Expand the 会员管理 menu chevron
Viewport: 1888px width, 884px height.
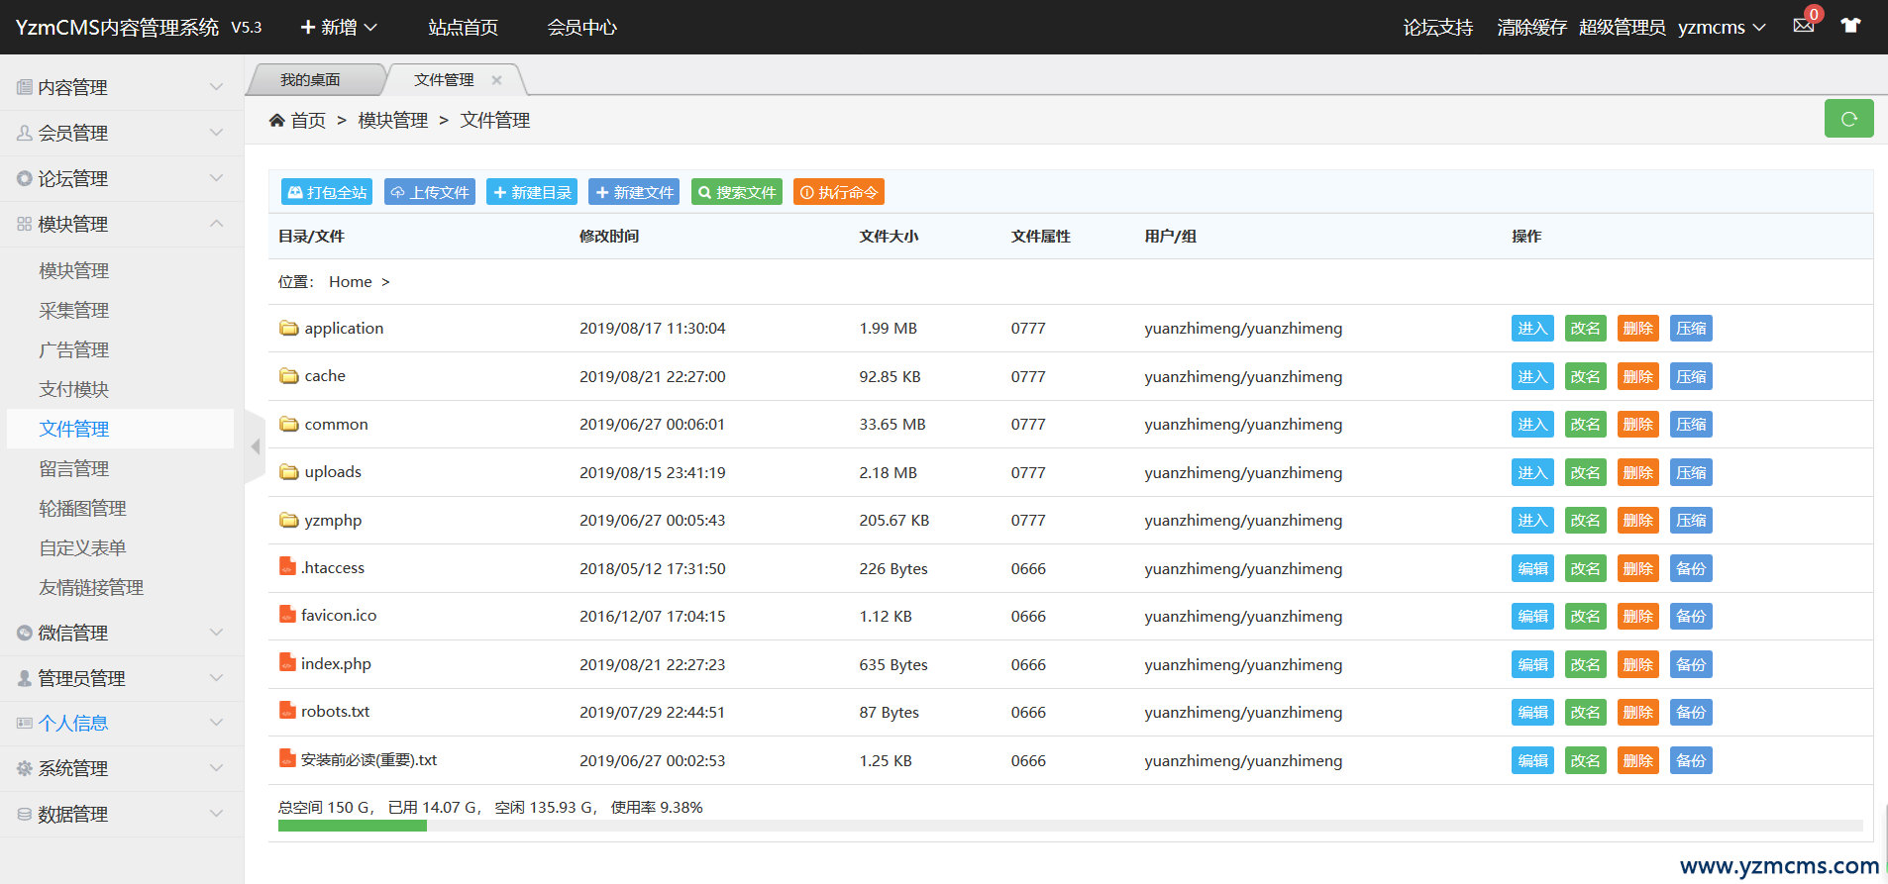click(216, 133)
